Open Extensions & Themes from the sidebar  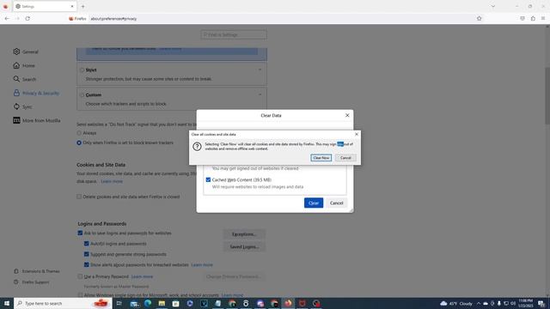[x=37, y=271]
